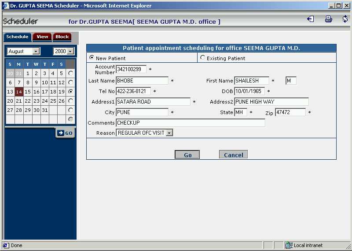Click the DOB field 10/01/1965
The width and height of the screenshot is (352, 251).
point(249,91)
